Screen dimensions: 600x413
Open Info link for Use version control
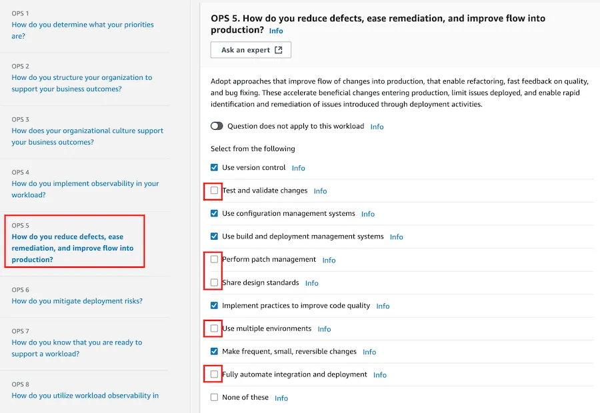tap(299, 168)
